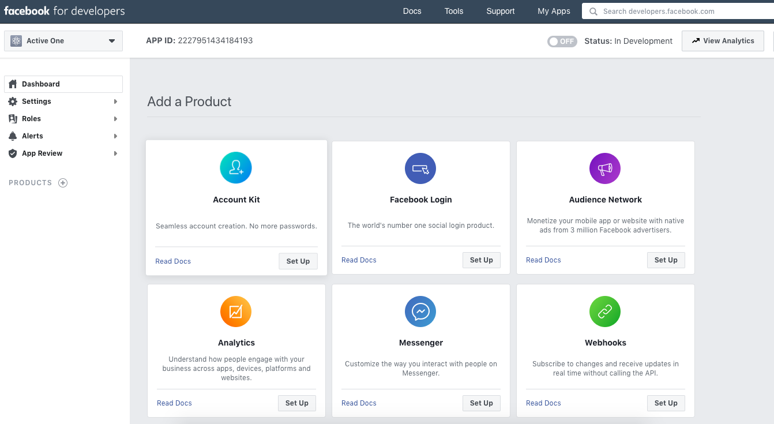The image size is (774, 424).
Task: Click the Status: In Development text
Action: pyautogui.click(x=629, y=41)
